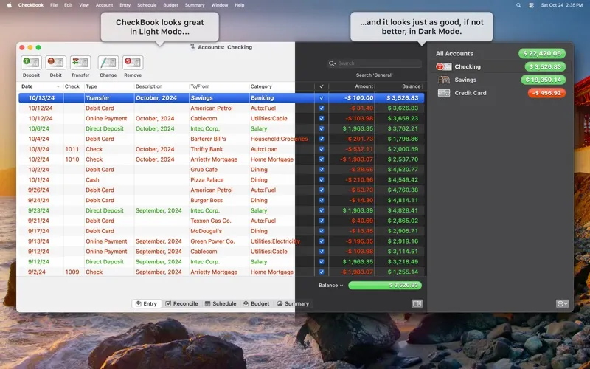590x369 pixels.
Task: Toggle cleared checkbox for Cablecom $3,658.23 row
Action: 322,118
